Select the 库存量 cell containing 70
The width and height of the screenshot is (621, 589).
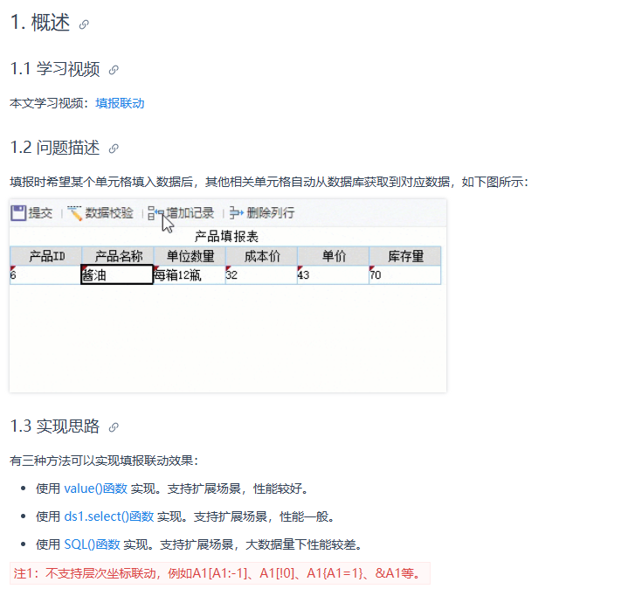404,274
